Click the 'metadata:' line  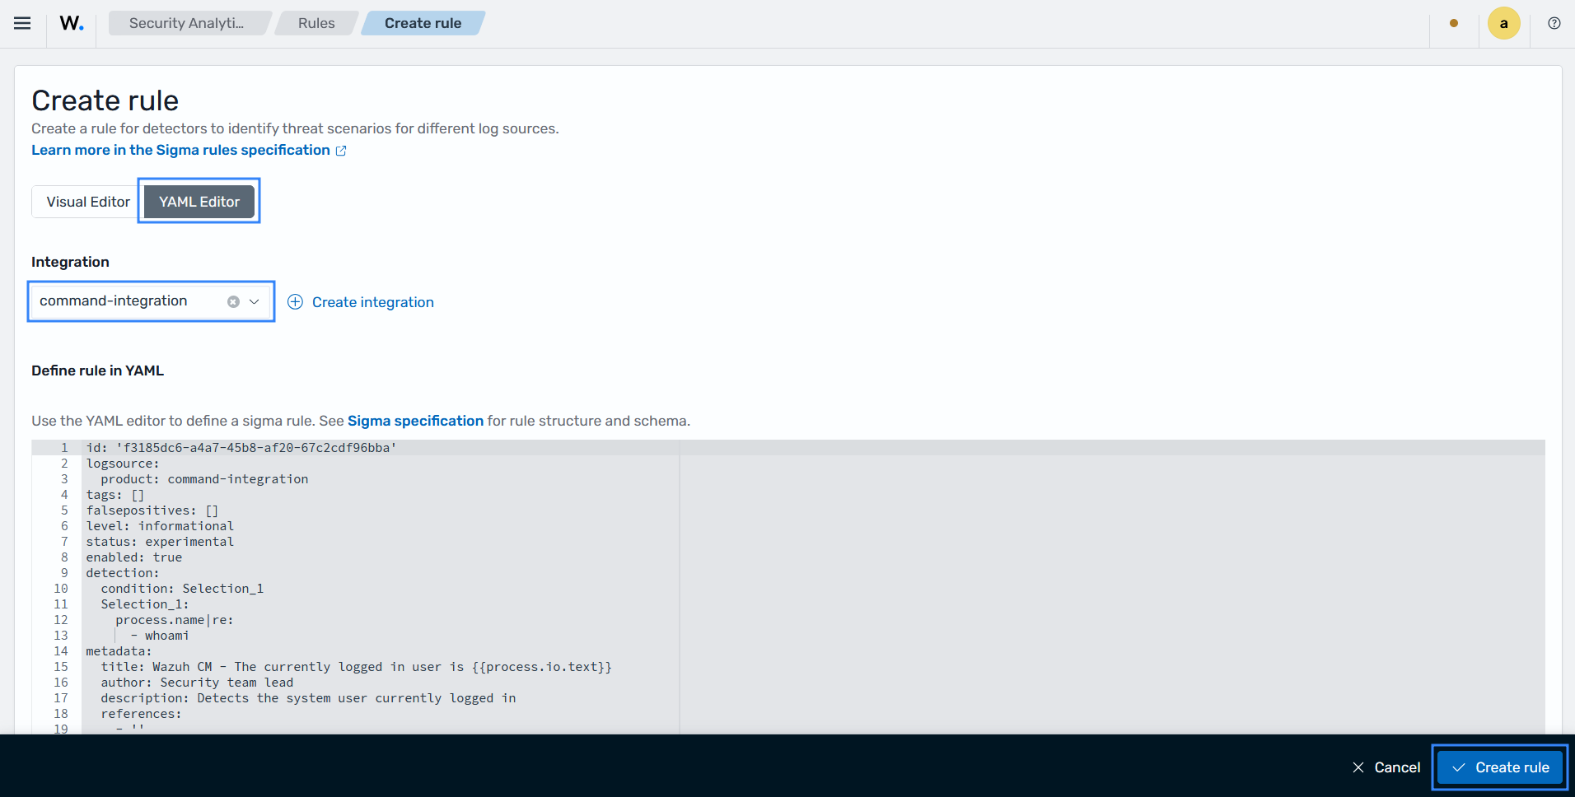click(119, 651)
